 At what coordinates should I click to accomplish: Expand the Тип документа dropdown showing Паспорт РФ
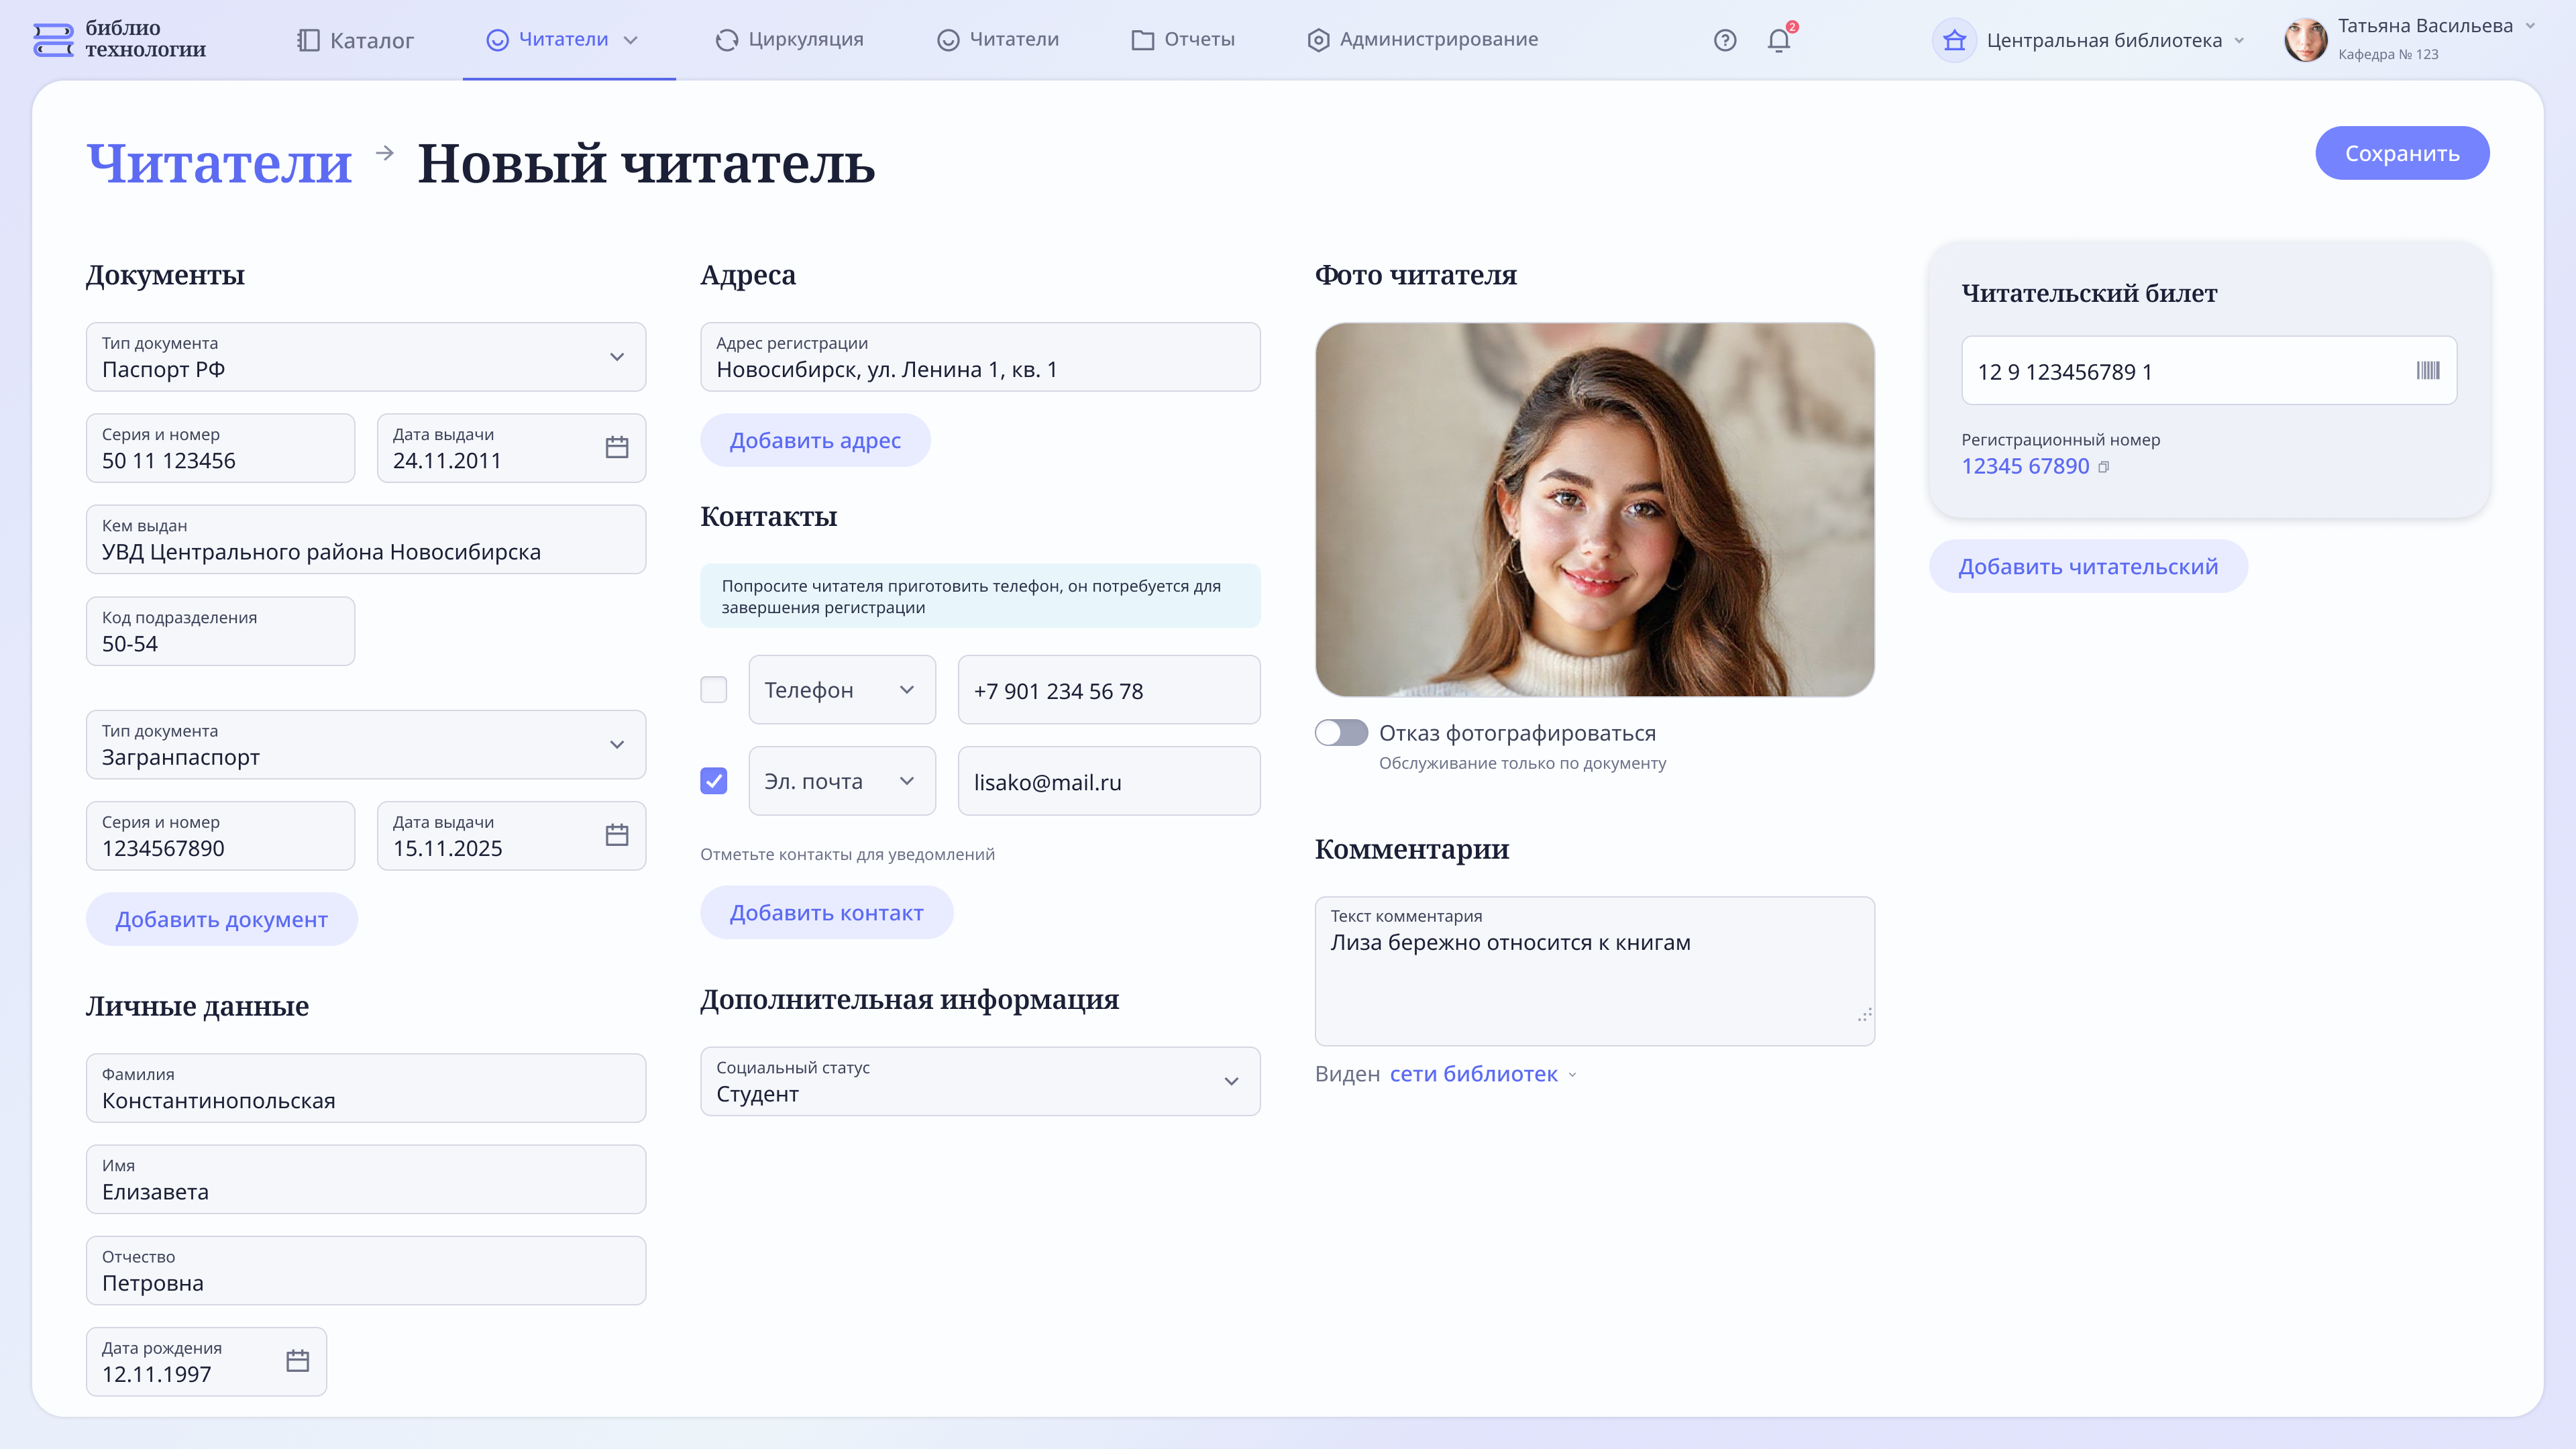coord(616,357)
